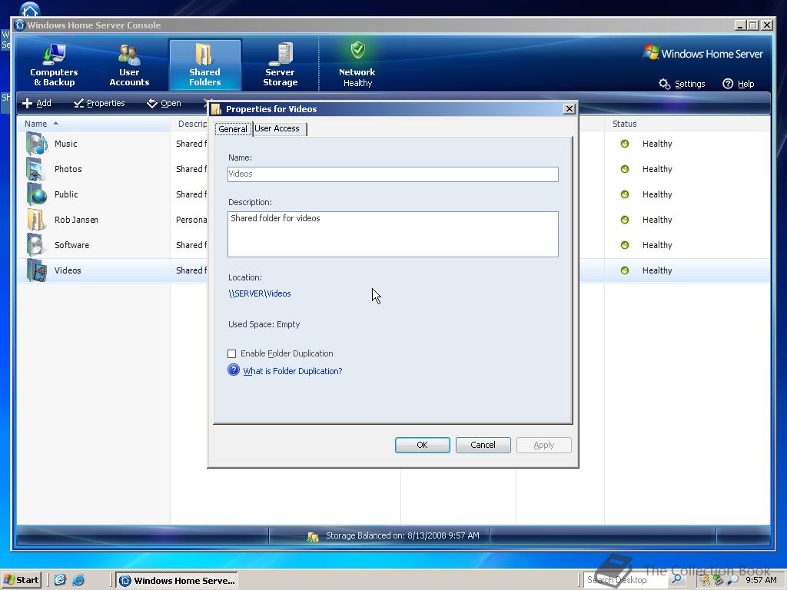
Task: Enable Folder Duplication checkbox
Action: point(231,353)
